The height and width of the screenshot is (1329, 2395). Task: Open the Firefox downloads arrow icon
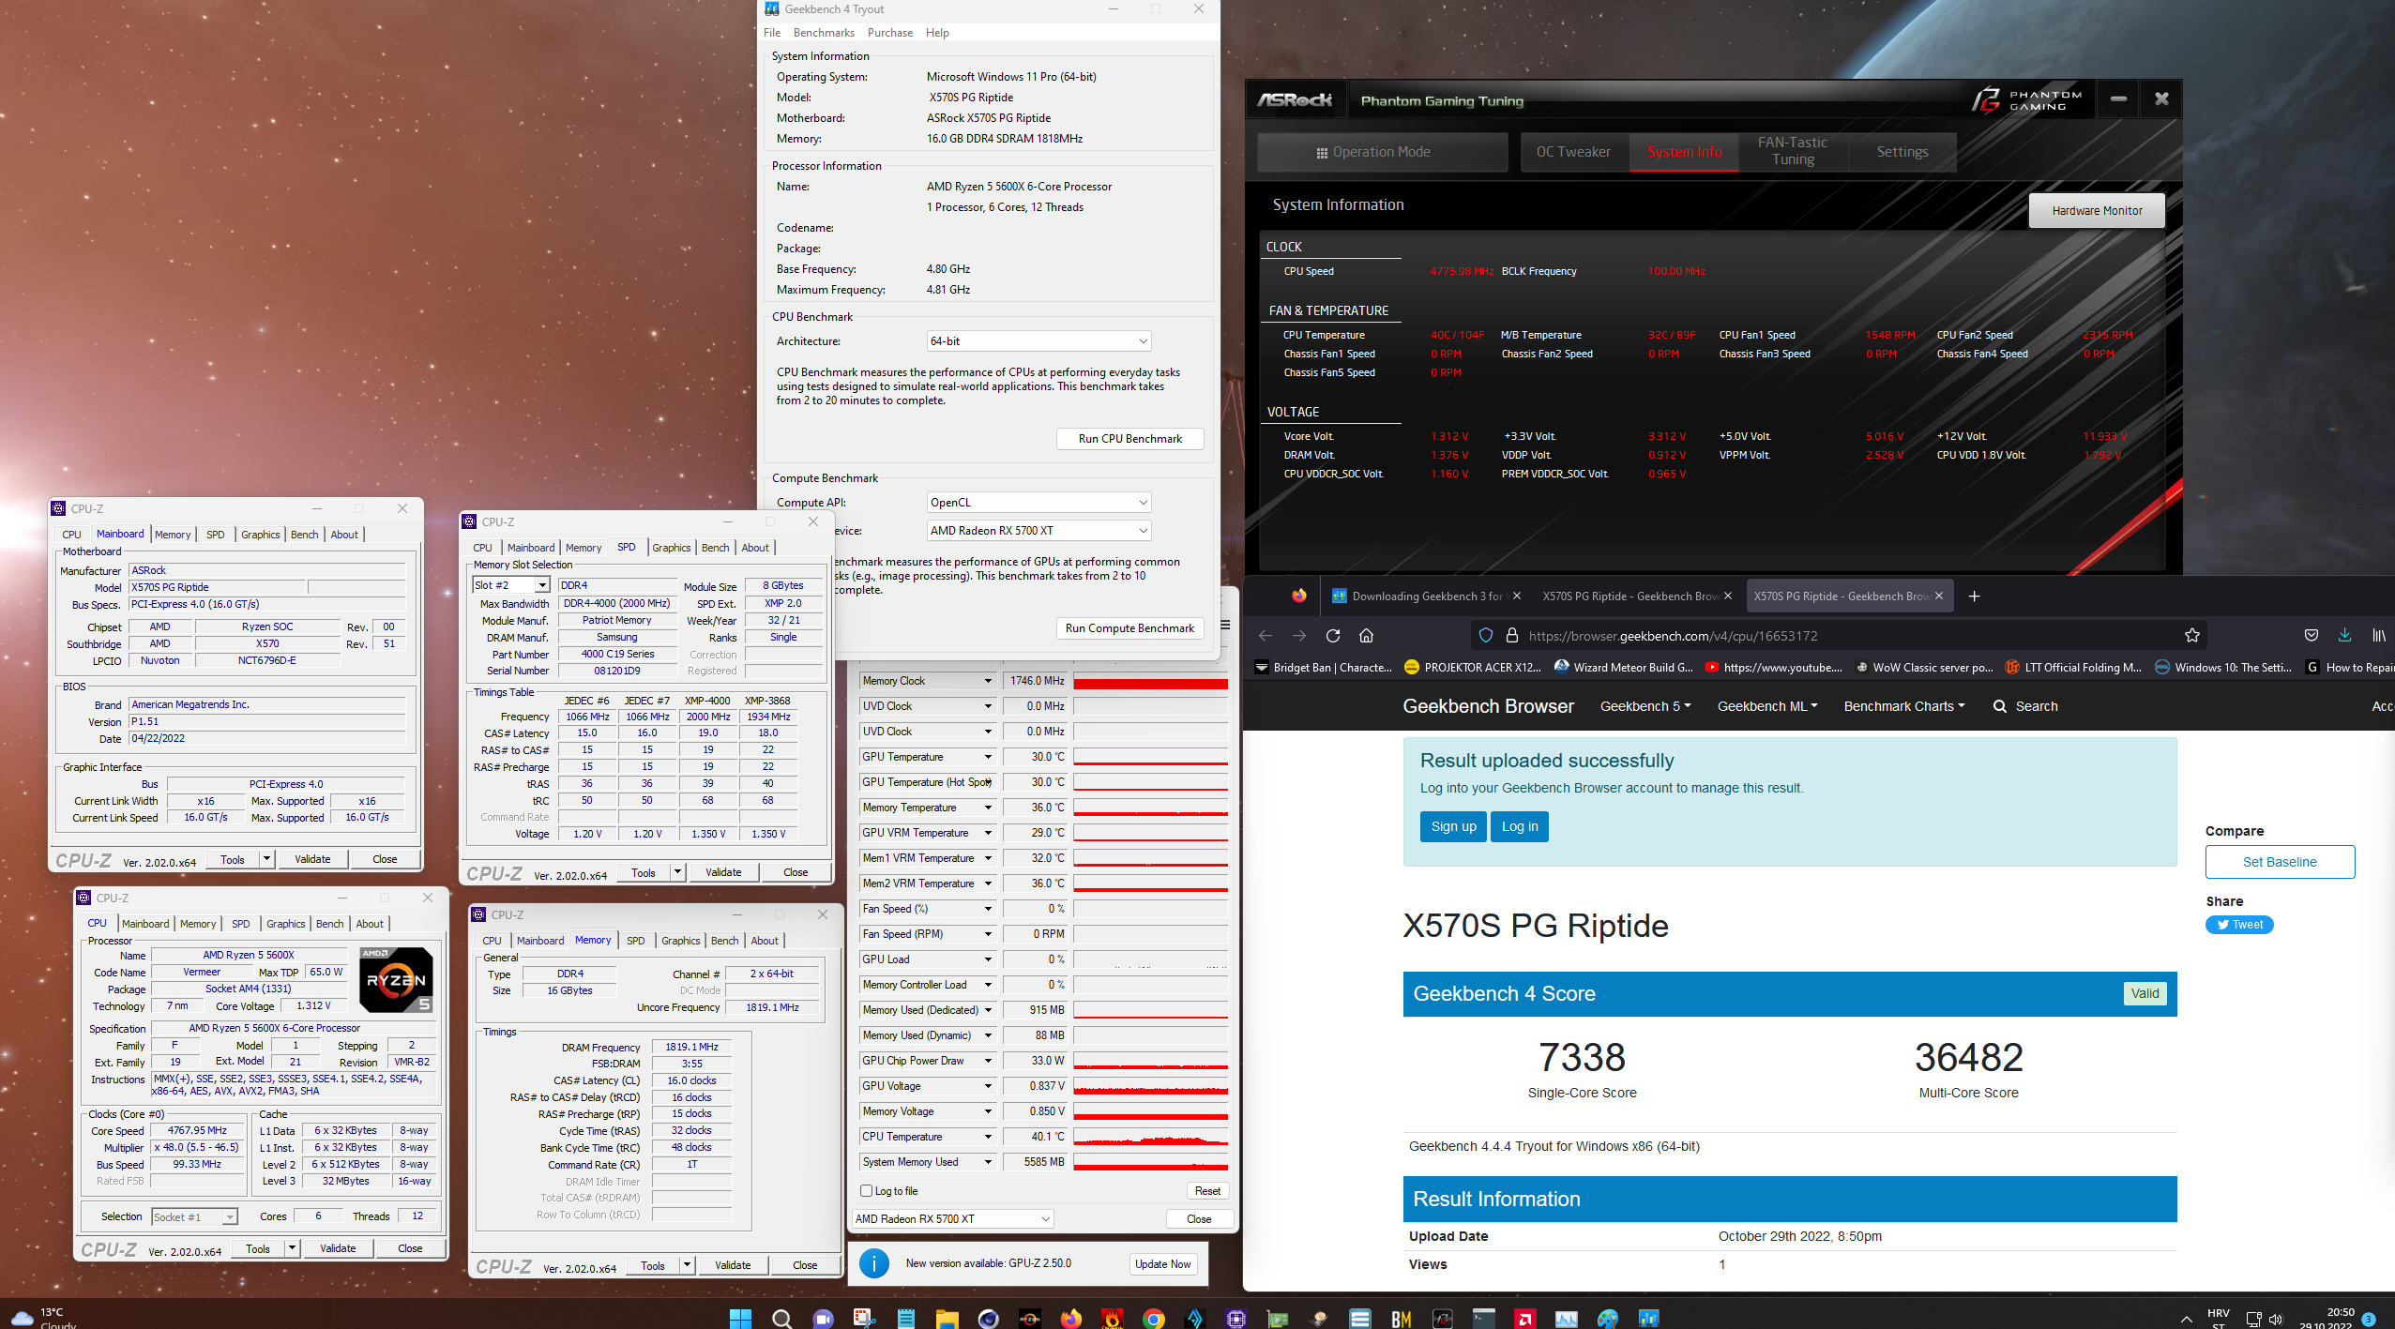click(x=2344, y=636)
